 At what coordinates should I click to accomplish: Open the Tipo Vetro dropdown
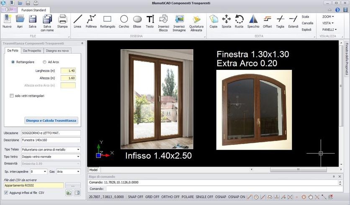click(78, 156)
